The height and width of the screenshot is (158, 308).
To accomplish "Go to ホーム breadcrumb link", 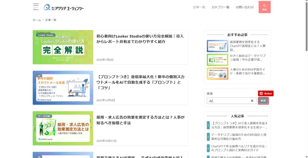I will [37, 20].
